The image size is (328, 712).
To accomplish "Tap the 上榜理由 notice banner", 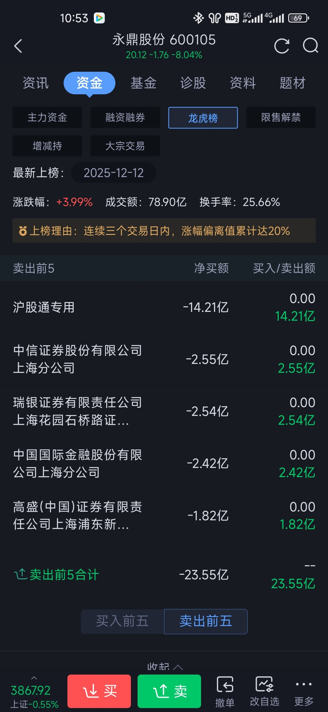I will click(164, 231).
